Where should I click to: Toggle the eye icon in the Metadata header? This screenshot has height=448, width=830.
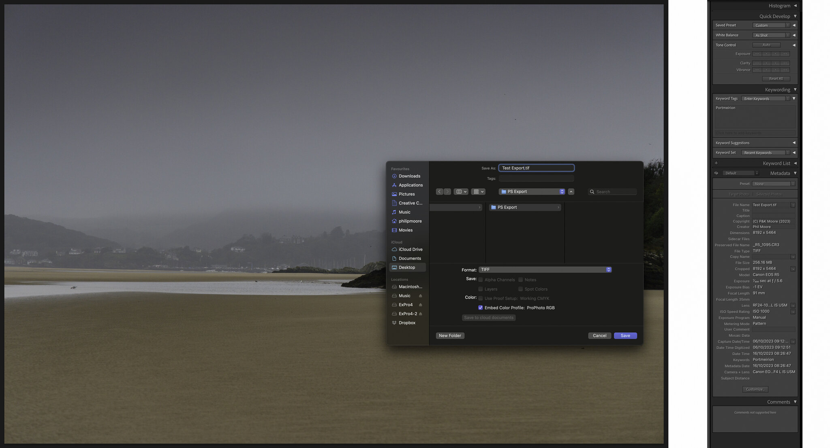pos(716,173)
